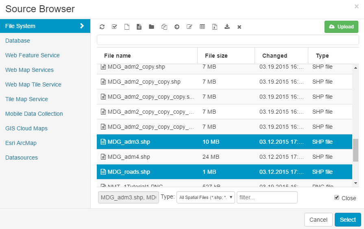This screenshot has width=364, height=229.
Task: Click the 24 MB file size cell
Action: 211,157
